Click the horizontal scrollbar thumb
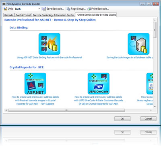The image size is (161, 146). [x=66, y=110]
